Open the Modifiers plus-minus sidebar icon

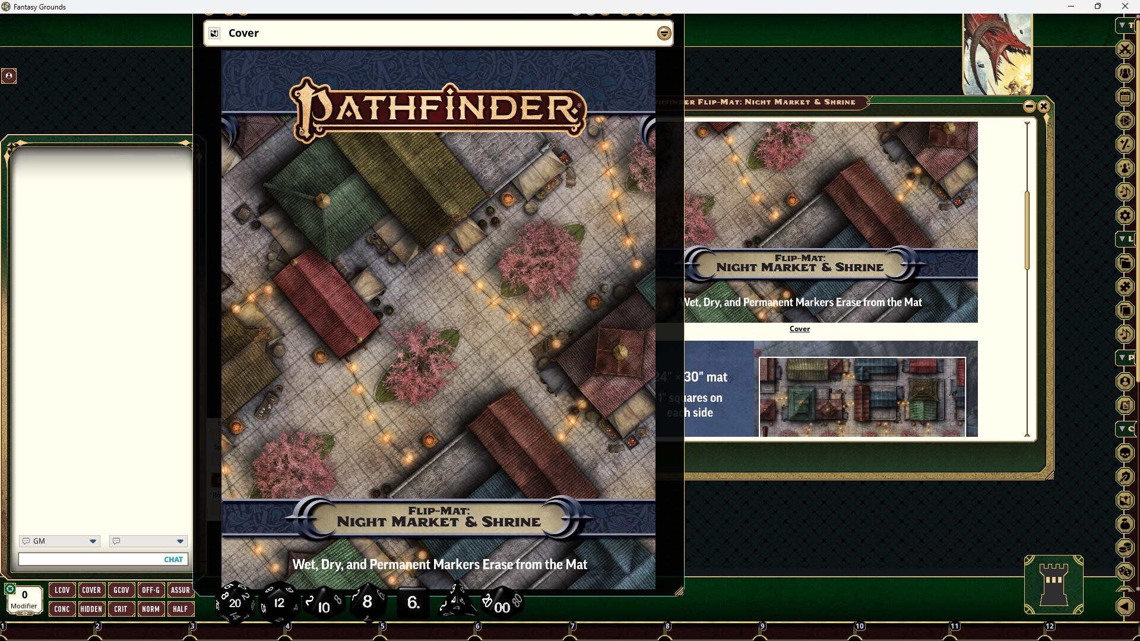click(1125, 144)
